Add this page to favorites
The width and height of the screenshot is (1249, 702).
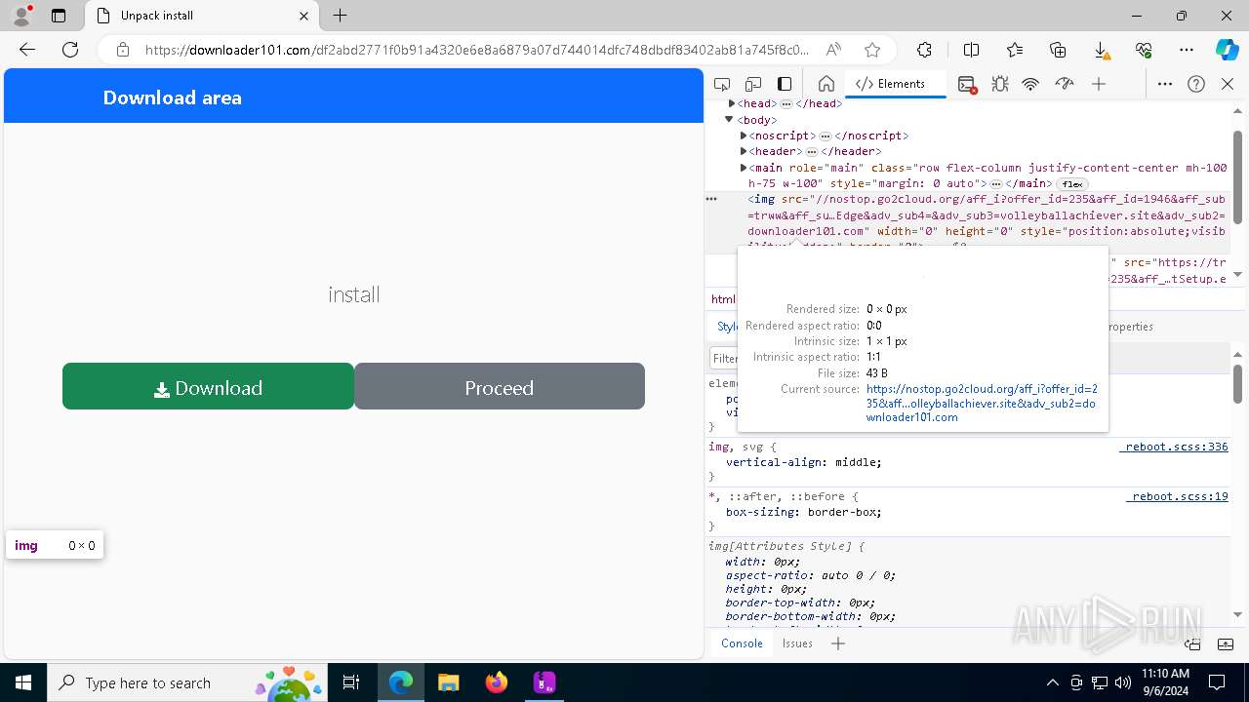click(872, 50)
